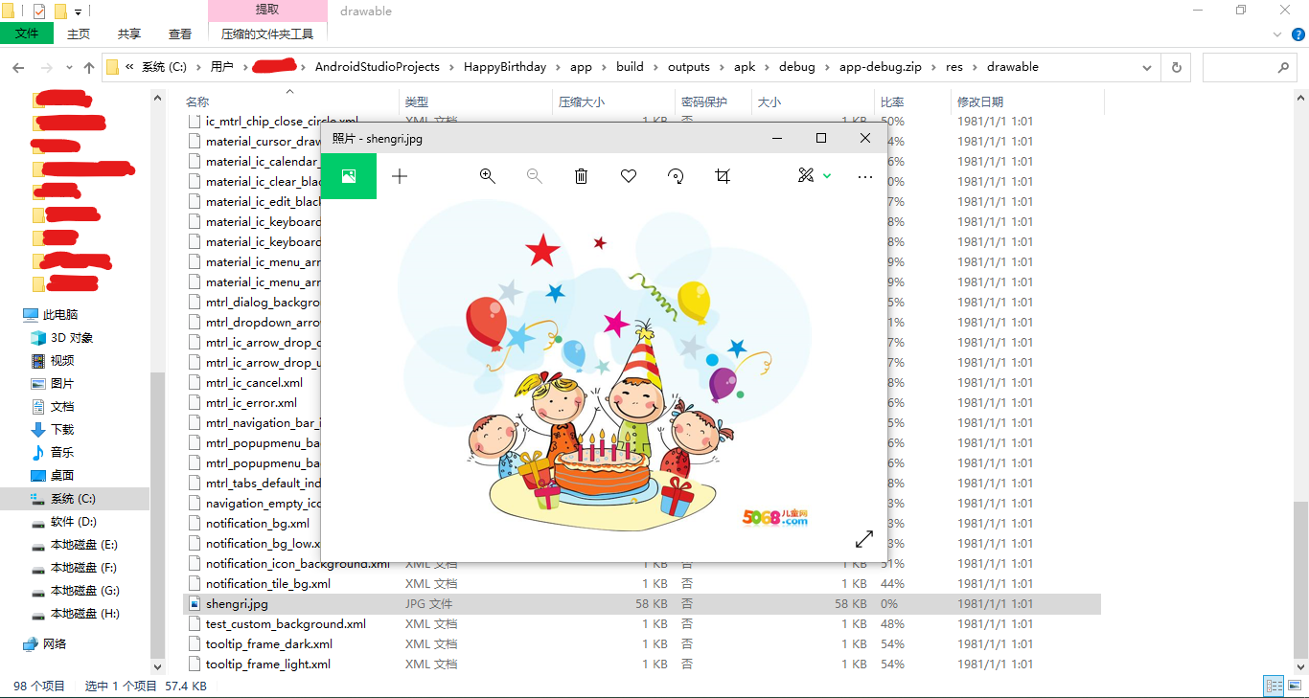
Task: Zoom out of the photo
Action: (535, 176)
